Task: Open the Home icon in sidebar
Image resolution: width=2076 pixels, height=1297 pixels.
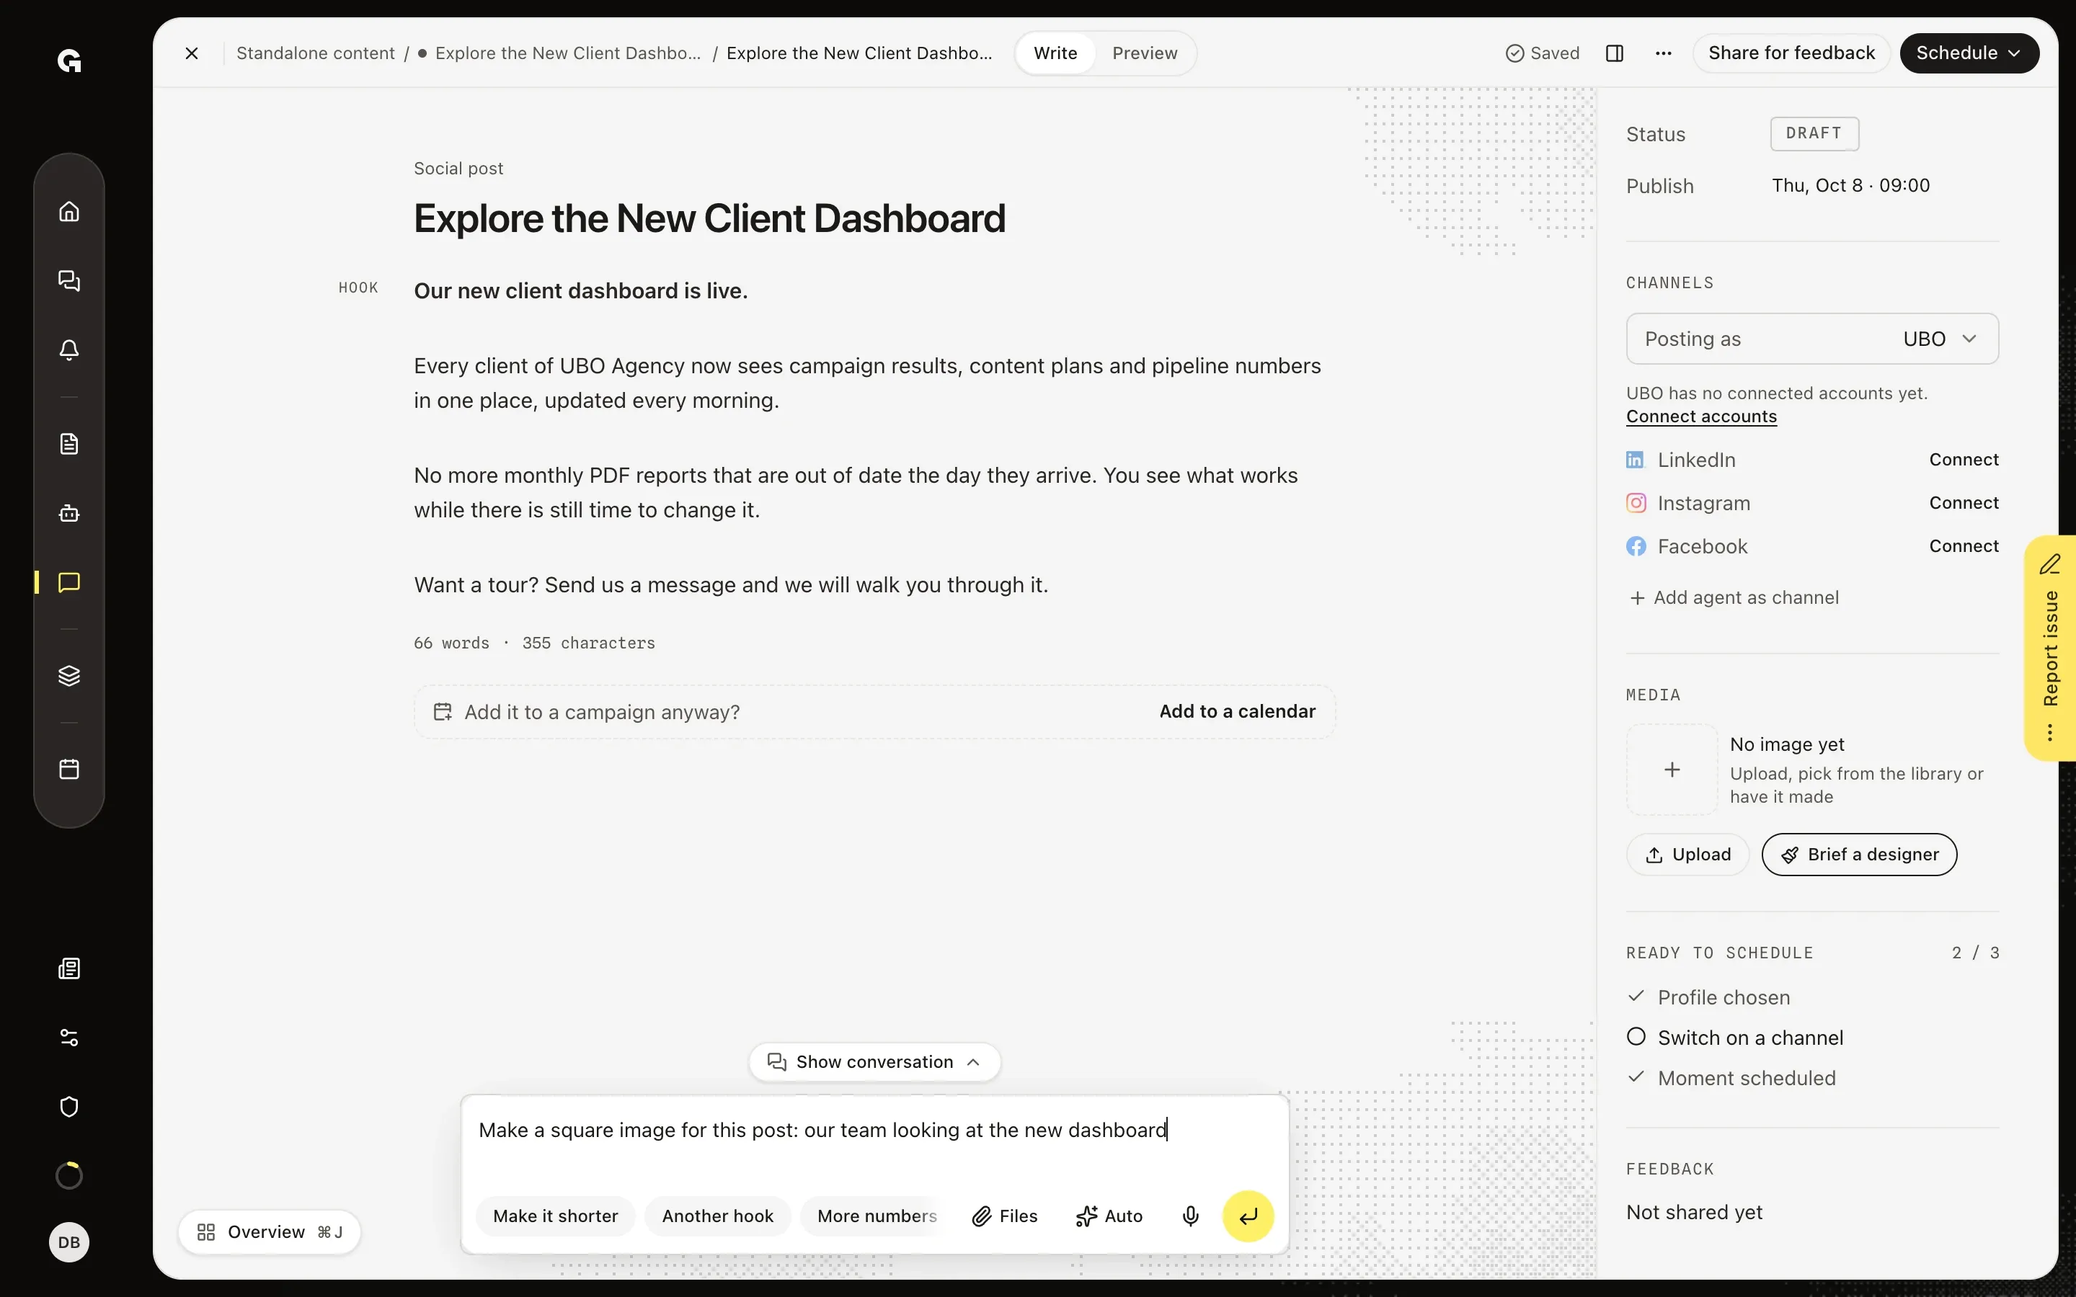Action: pyautogui.click(x=68, y=211)
